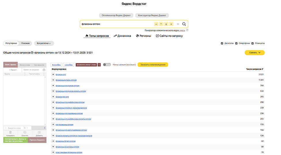Sort by 'Число запросов' column icon
Image resolution: width=281 pixels, height=155 pixels.
[x=263, y=69]
